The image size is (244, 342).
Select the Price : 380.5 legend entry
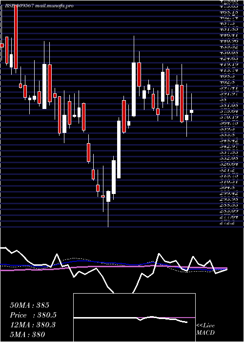tap(33, 315)
